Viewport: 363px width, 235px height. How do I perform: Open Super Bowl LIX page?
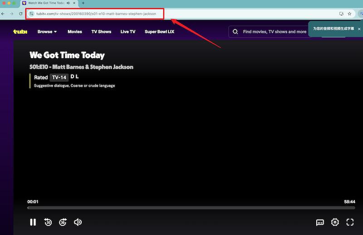[160, 32]
